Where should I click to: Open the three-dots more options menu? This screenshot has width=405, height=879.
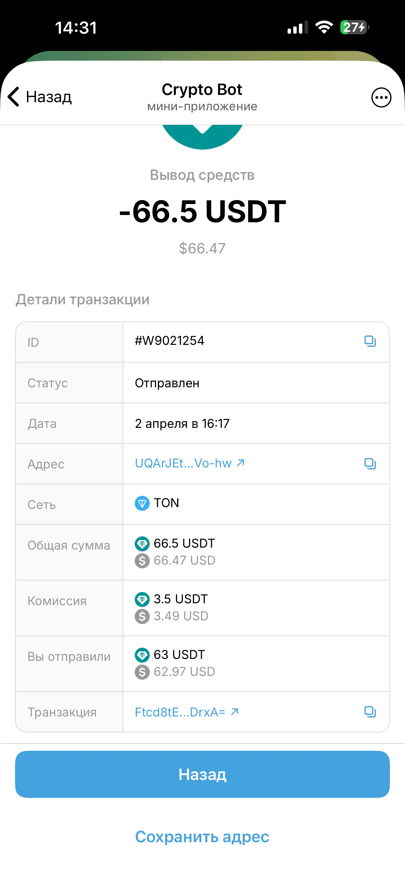coord(381,97)
